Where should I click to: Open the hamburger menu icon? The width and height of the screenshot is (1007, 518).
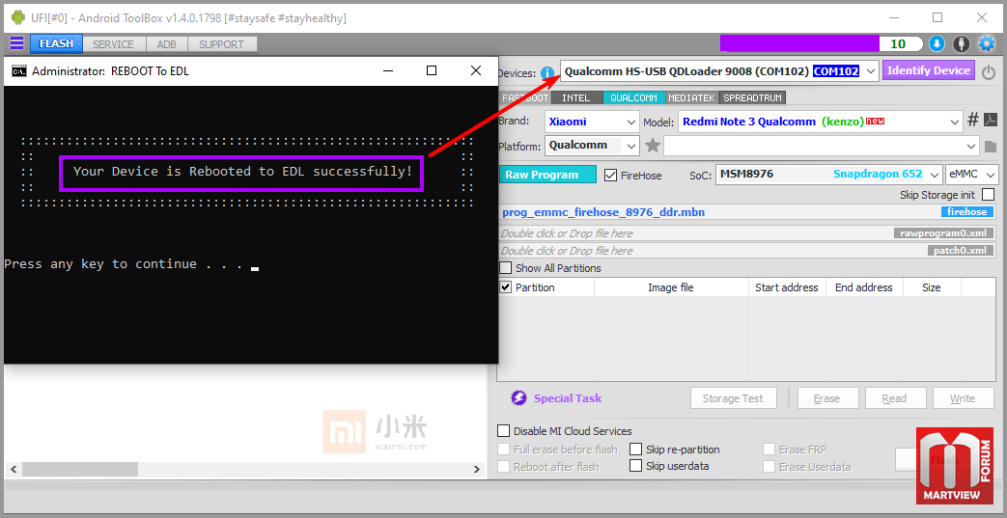(x=16, y=43)
